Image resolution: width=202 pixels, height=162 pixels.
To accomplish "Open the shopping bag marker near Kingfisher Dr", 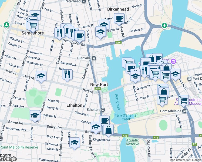I will tap(108, 130).
